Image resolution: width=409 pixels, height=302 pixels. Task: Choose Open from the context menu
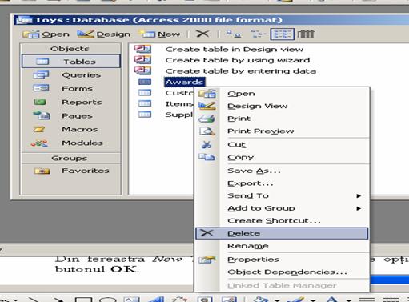point(282,94)
